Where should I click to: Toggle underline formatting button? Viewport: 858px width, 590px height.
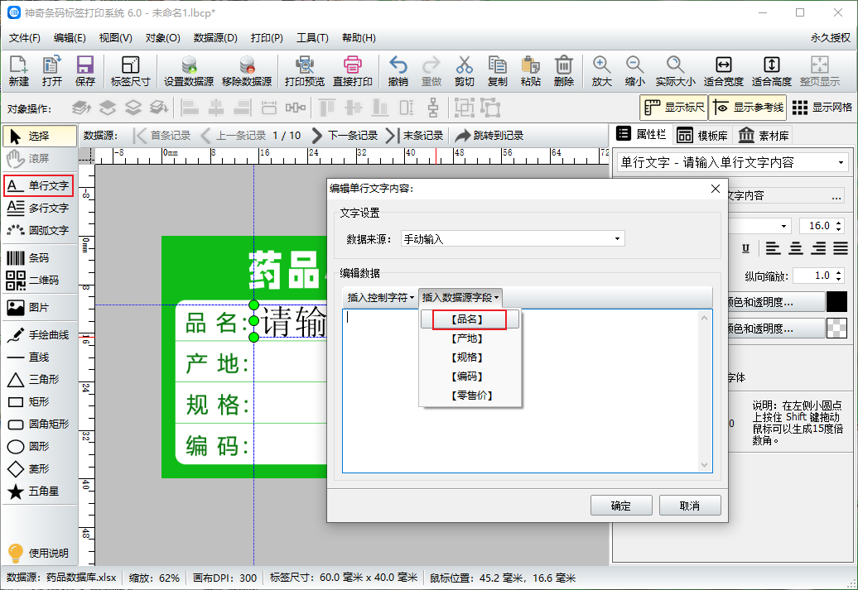745,249
